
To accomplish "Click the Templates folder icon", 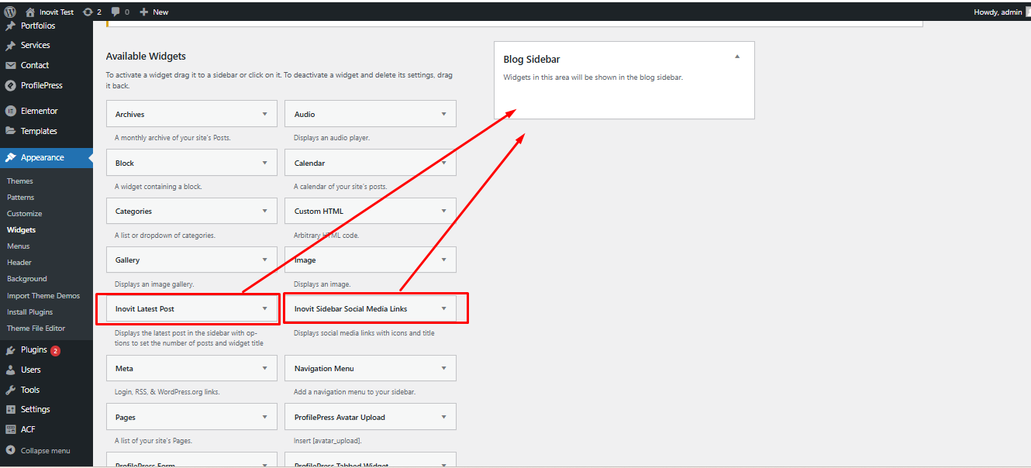I will pos(11,131).
